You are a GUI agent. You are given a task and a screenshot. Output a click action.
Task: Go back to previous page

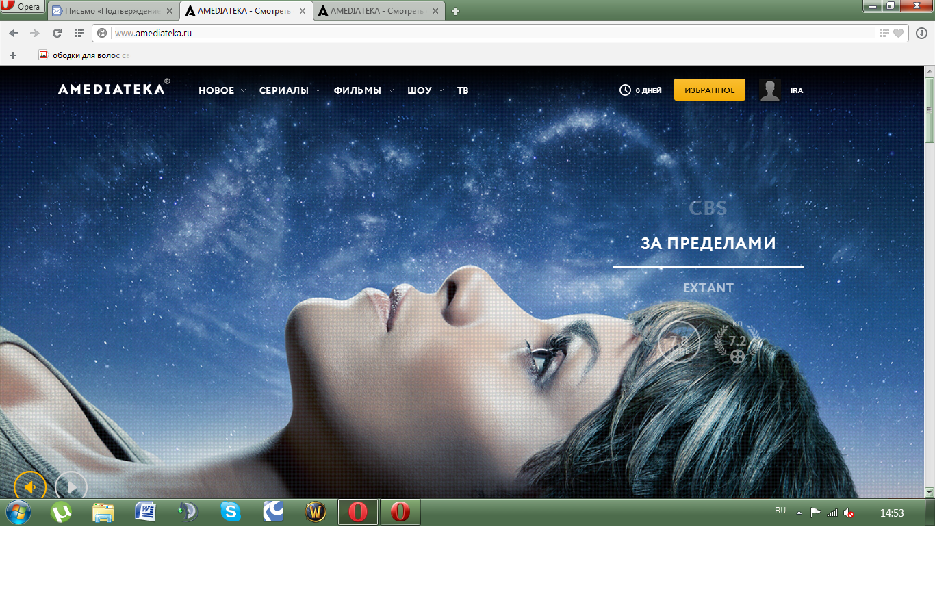(x=14, y=33)
